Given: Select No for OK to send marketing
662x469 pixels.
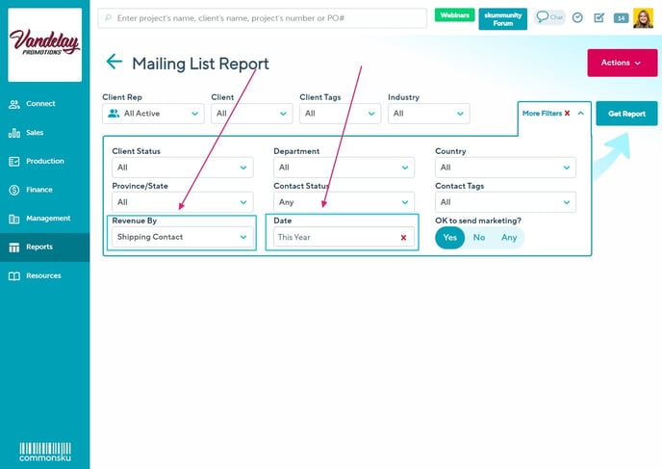Looking at the screenshot, I should [x=478, y=237].
